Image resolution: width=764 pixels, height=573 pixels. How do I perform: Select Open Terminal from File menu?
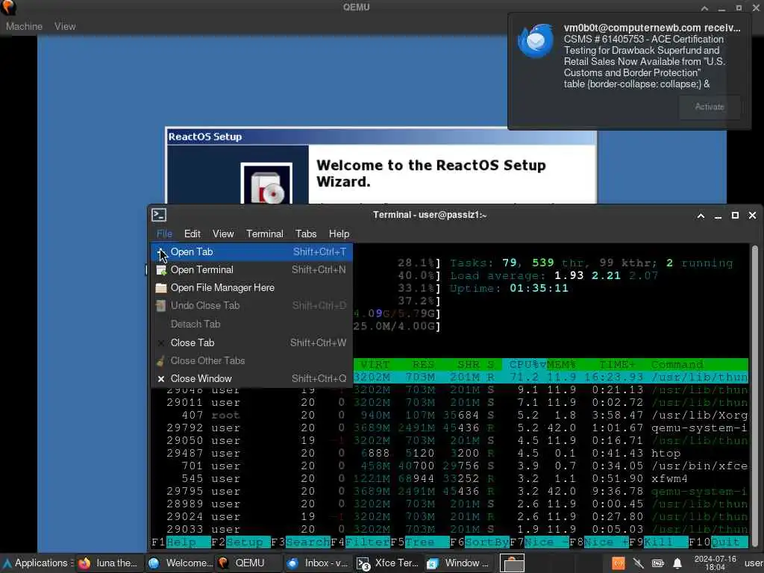pos(251,270)
